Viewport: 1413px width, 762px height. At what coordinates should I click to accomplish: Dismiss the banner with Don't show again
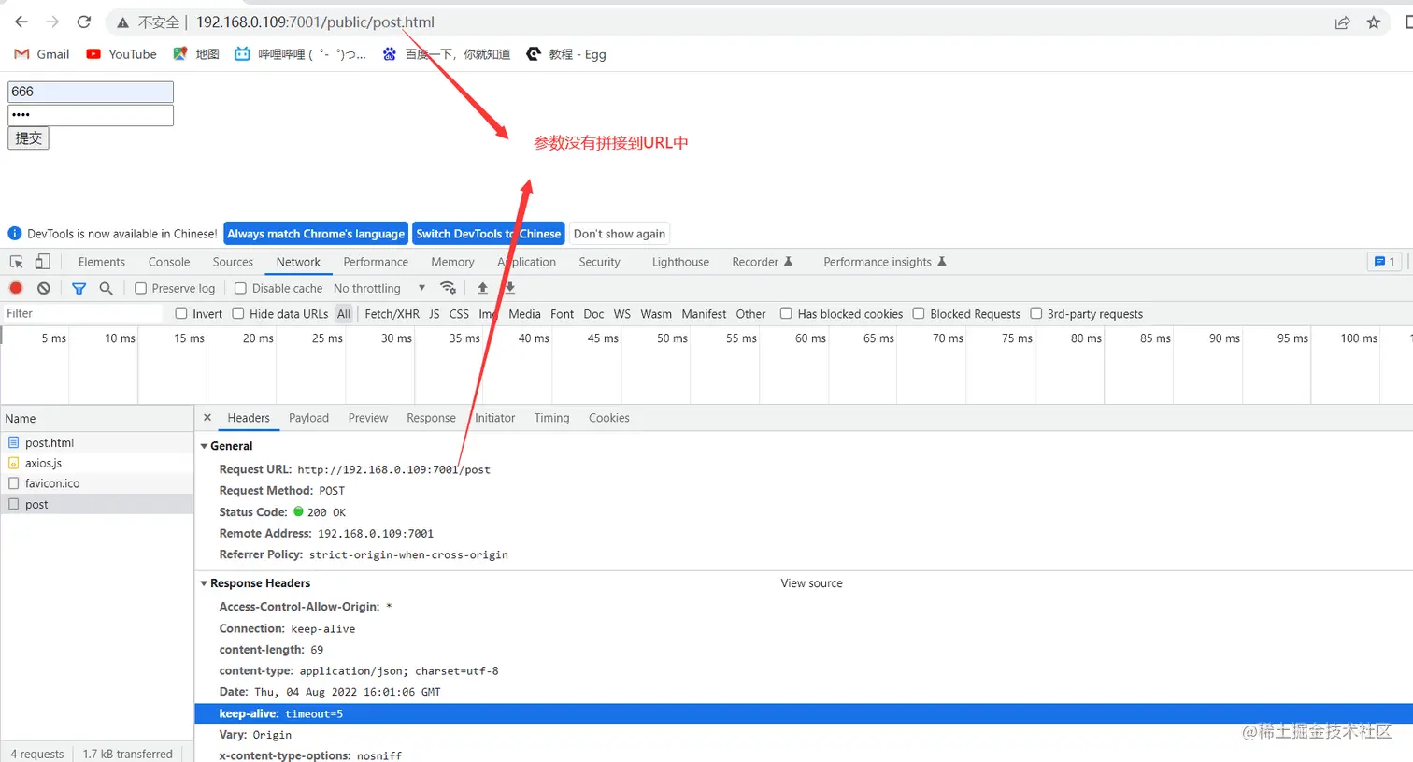point(620,234)
